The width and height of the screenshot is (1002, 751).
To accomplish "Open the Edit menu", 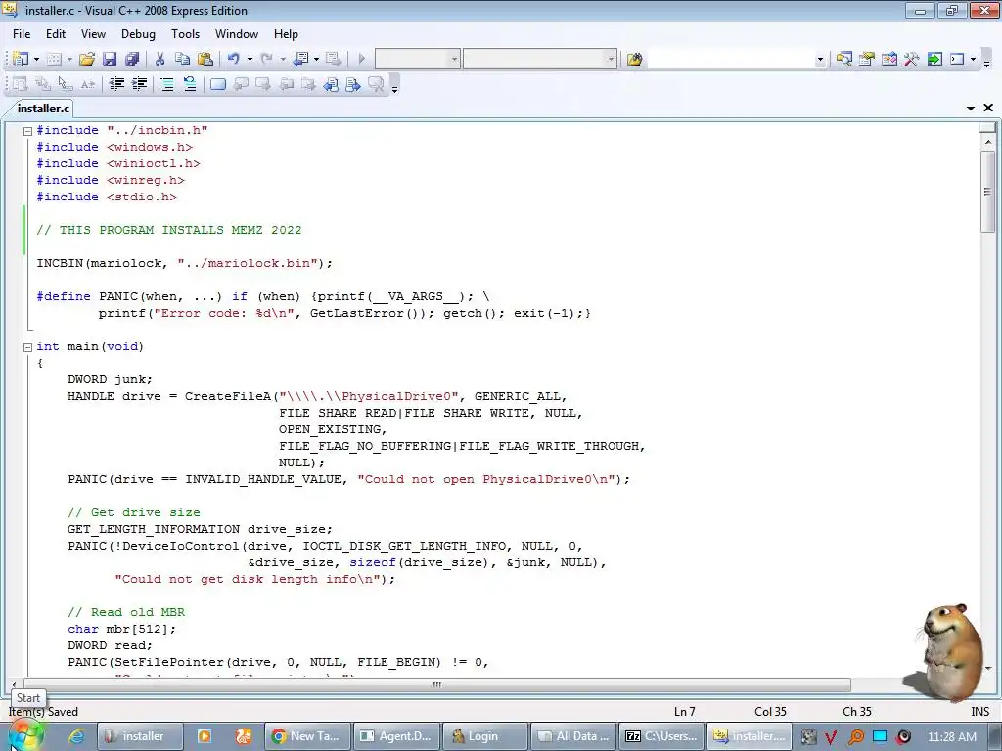I will 56,34.
